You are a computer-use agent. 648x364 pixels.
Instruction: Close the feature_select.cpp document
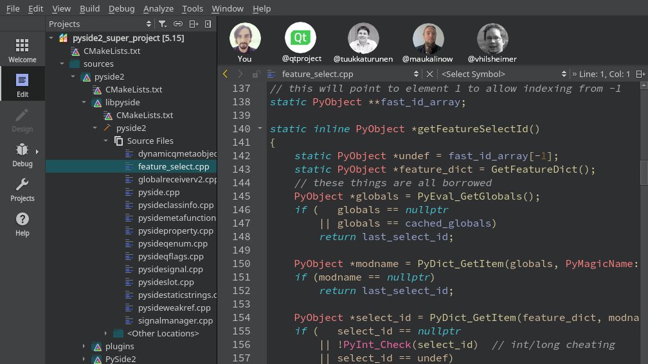pos(430,74)
